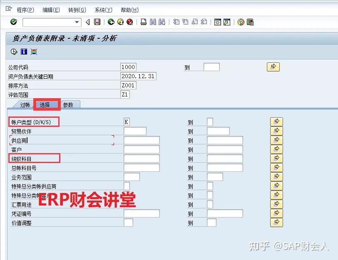338x260 pixels.
Task: Open SAP help with the question mark icon
Action: 241,22
